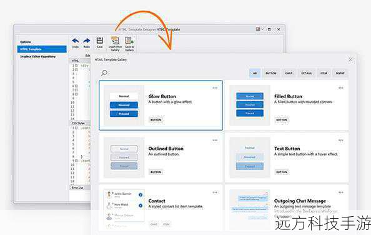Collapse line 1 in CSS Styles editor
The width and height of the screenshot is (371, 235).
76,128
